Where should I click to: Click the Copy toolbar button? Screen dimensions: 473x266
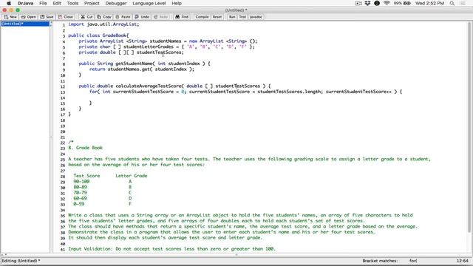pyautogui.click(x=104, y=17)
